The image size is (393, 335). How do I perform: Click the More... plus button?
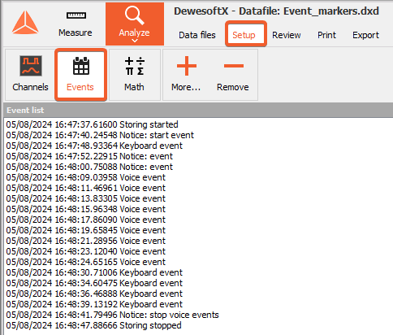coord(186,75)
